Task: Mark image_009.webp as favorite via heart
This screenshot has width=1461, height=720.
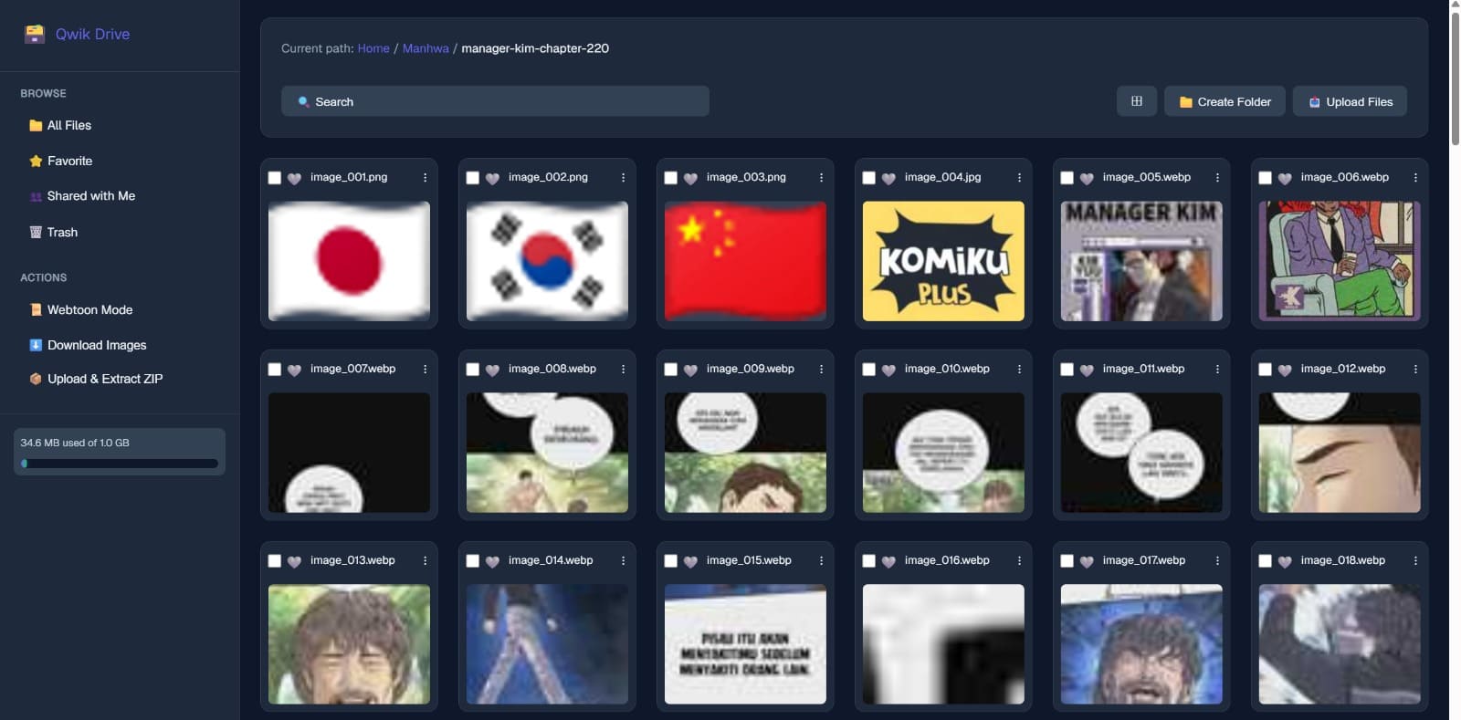Action: [x=690, y=370]
